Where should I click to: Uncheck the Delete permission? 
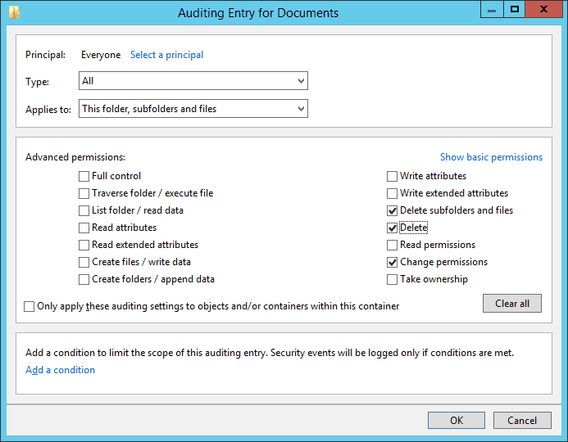click(393, 228)
